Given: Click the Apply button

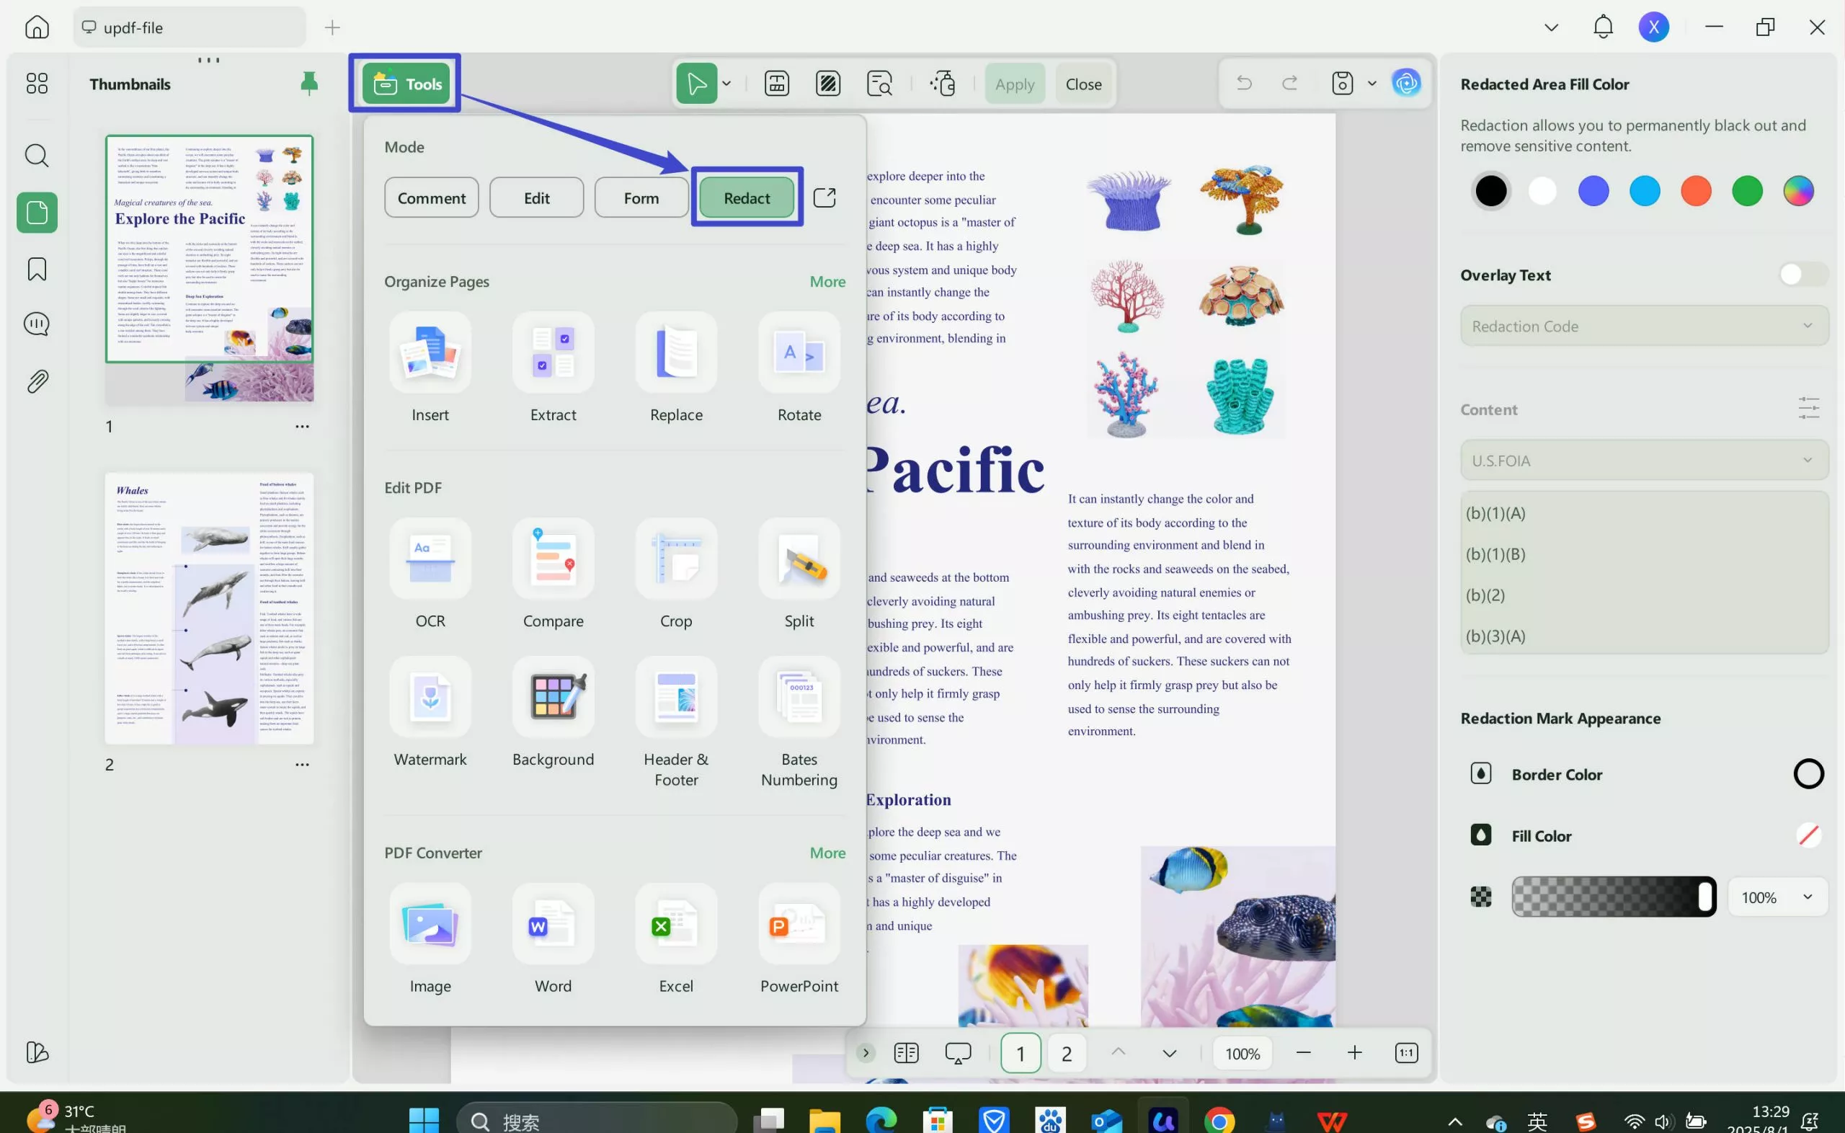Looking at the screenshot, I should point(1014,84).
